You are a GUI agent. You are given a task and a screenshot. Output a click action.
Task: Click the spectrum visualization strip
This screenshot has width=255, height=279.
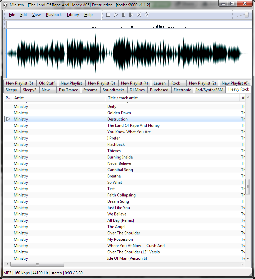point(129,25)
